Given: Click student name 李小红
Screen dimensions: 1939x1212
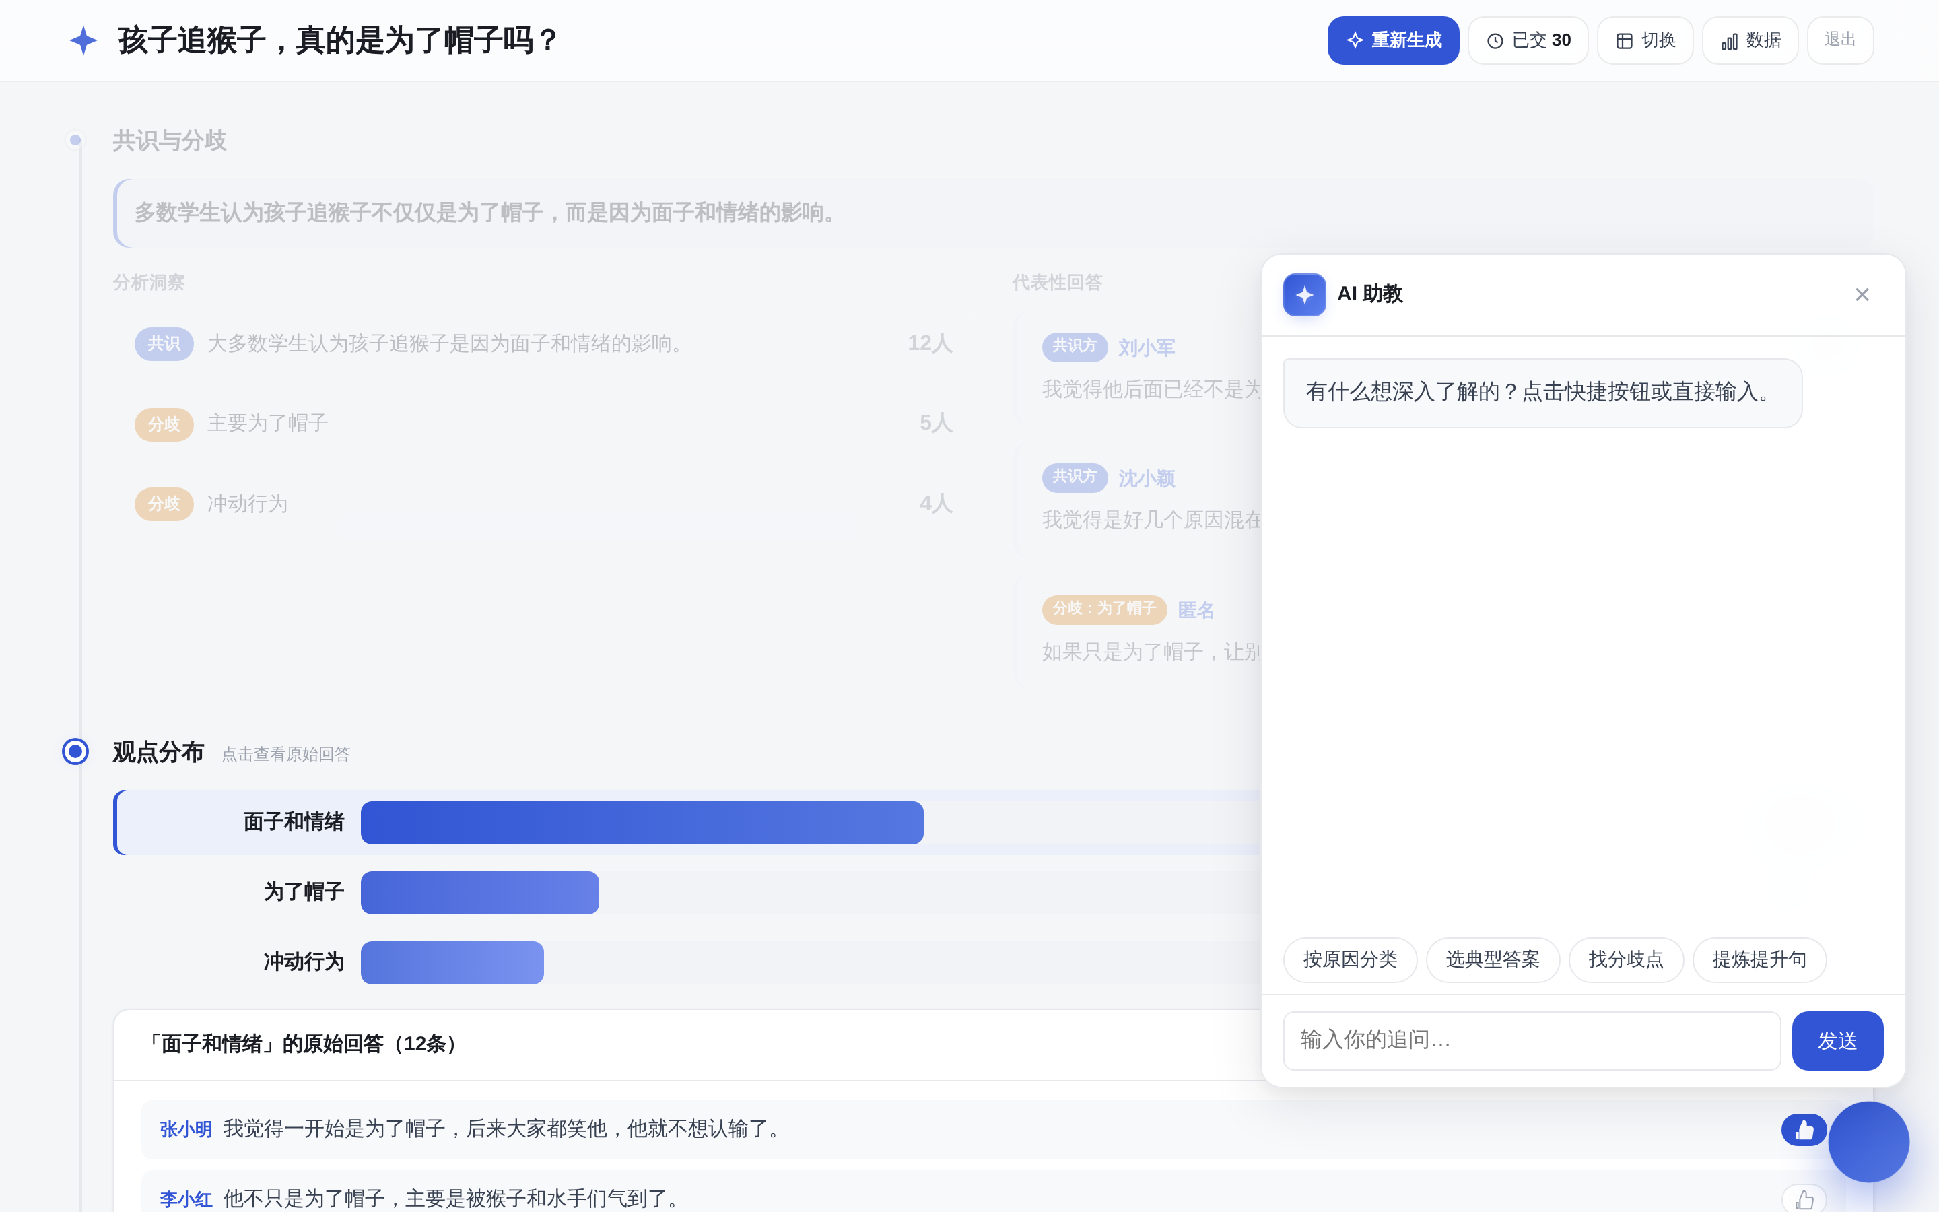Looking at the screenshot, I should pyautogui.click(x=186, y=1199).
